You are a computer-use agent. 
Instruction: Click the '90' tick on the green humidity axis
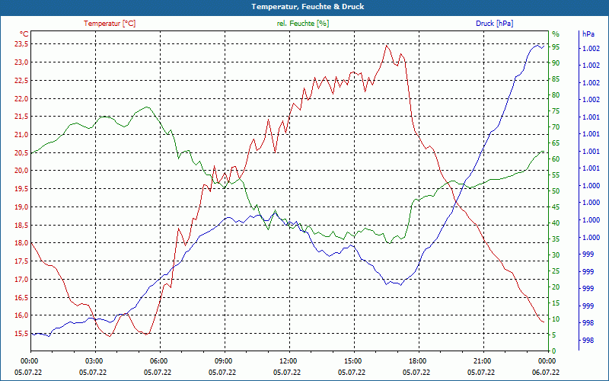(556, 63)
